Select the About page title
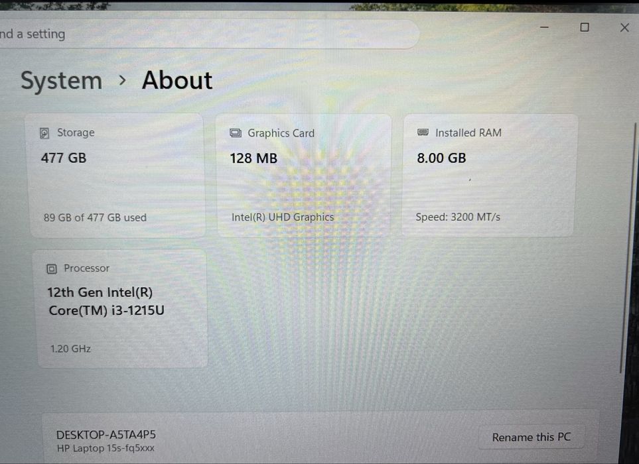This screenshot has height=464, width=639. (177, 80)
